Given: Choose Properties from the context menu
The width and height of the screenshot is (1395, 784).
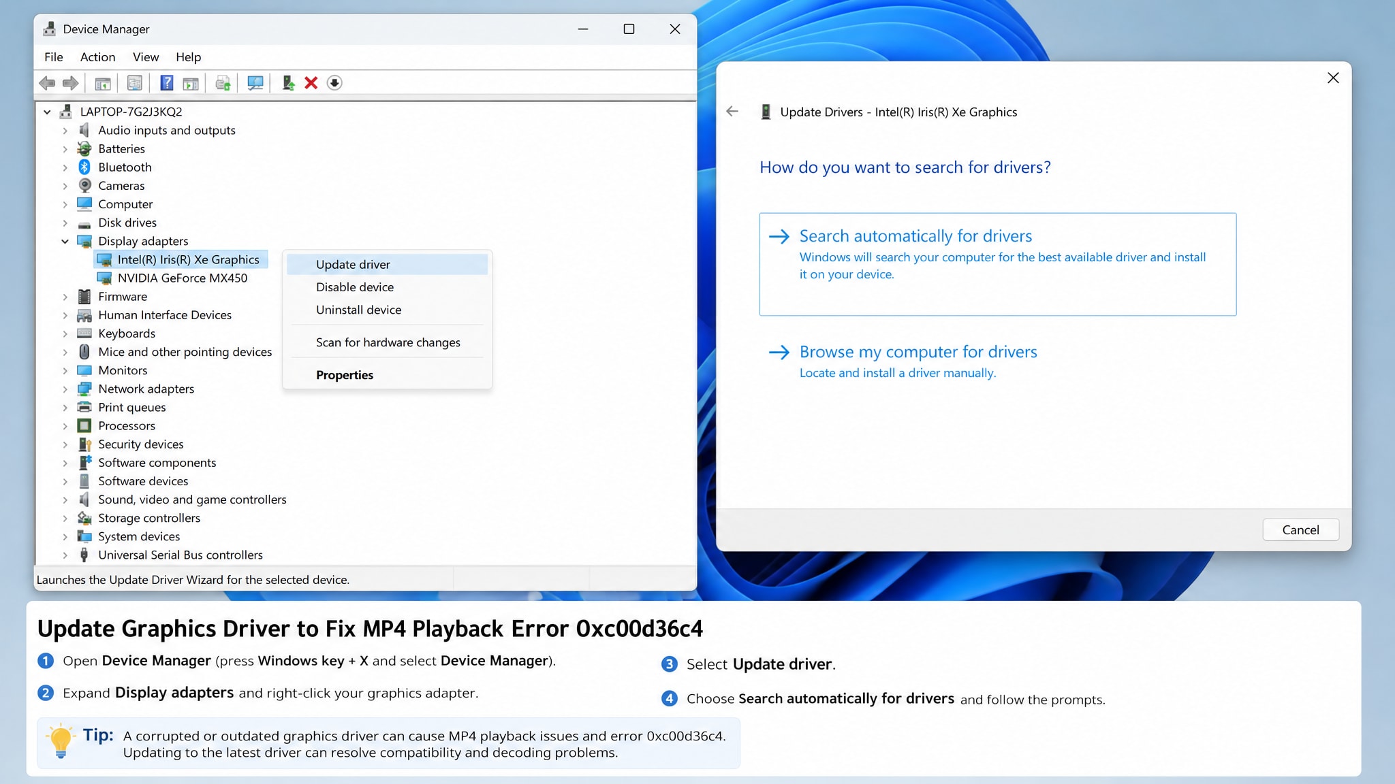Looking at the screenshot, I should click(387, 375).
